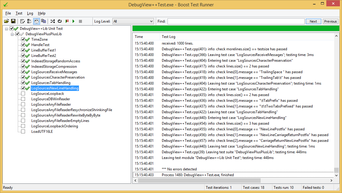The height and width of the screenshot is (193, 342).
Task: Click the horizontal scrollbar's right arrow
Action: pos(331,181)
